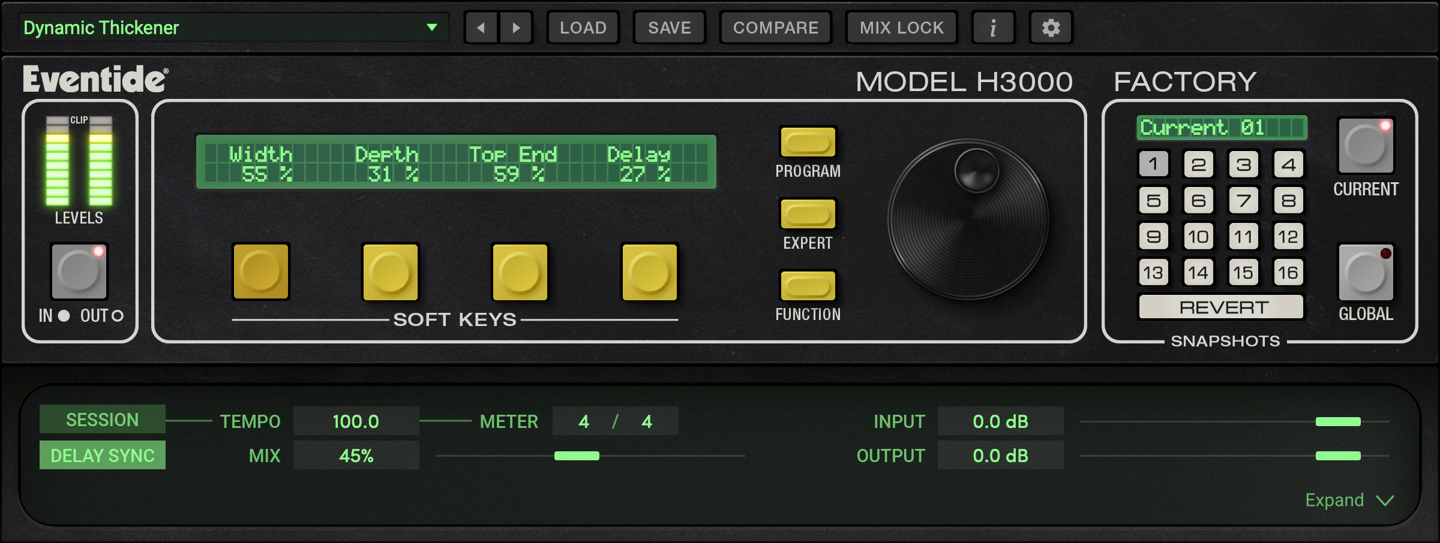Click the Current 01 snapshot display
The image size is (1440, 543).
(x=1222, y=128)
